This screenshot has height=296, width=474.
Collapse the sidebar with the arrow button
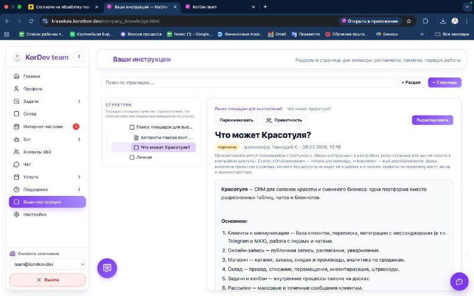pyautogui.click(x=79, y=56)
